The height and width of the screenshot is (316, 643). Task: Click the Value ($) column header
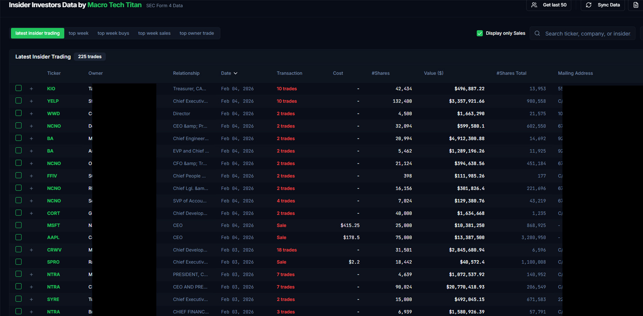point(433,73)
